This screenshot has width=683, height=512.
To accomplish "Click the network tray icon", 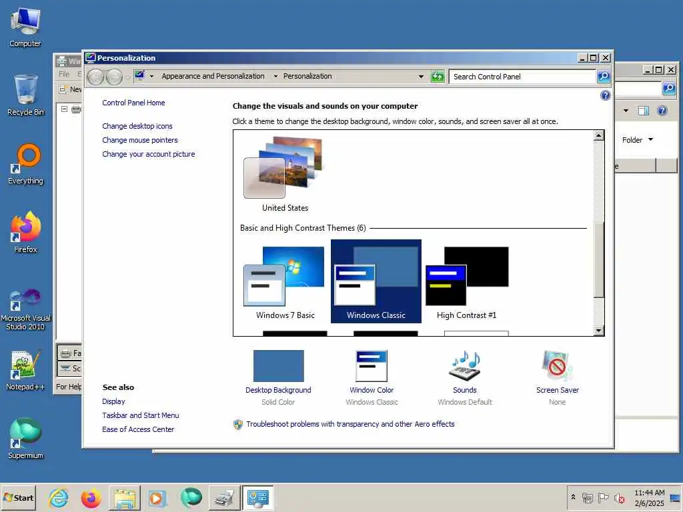I will pos(587,497).
